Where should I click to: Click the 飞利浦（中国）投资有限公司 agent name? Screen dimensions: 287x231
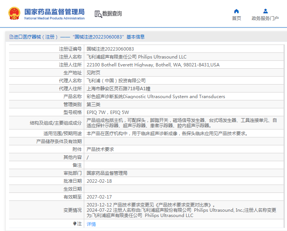(116, 81)
